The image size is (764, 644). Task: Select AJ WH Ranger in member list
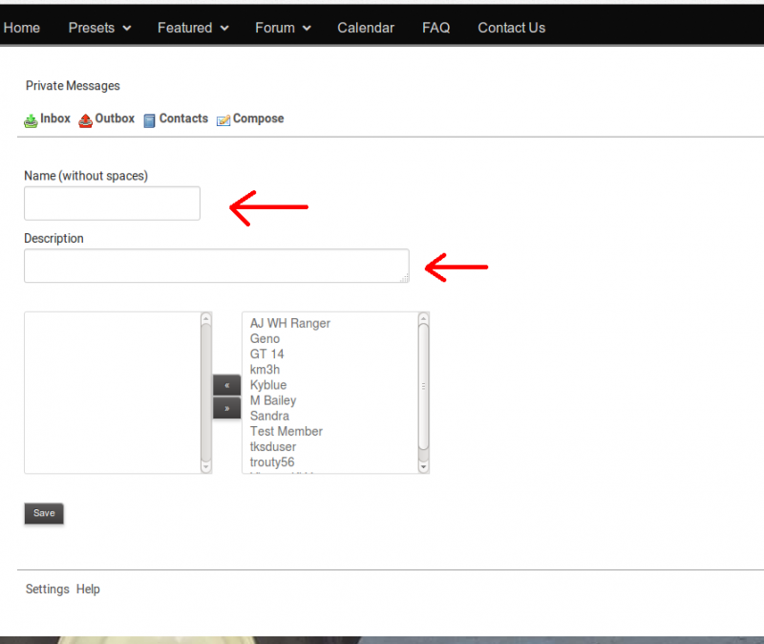coord(290,324)
